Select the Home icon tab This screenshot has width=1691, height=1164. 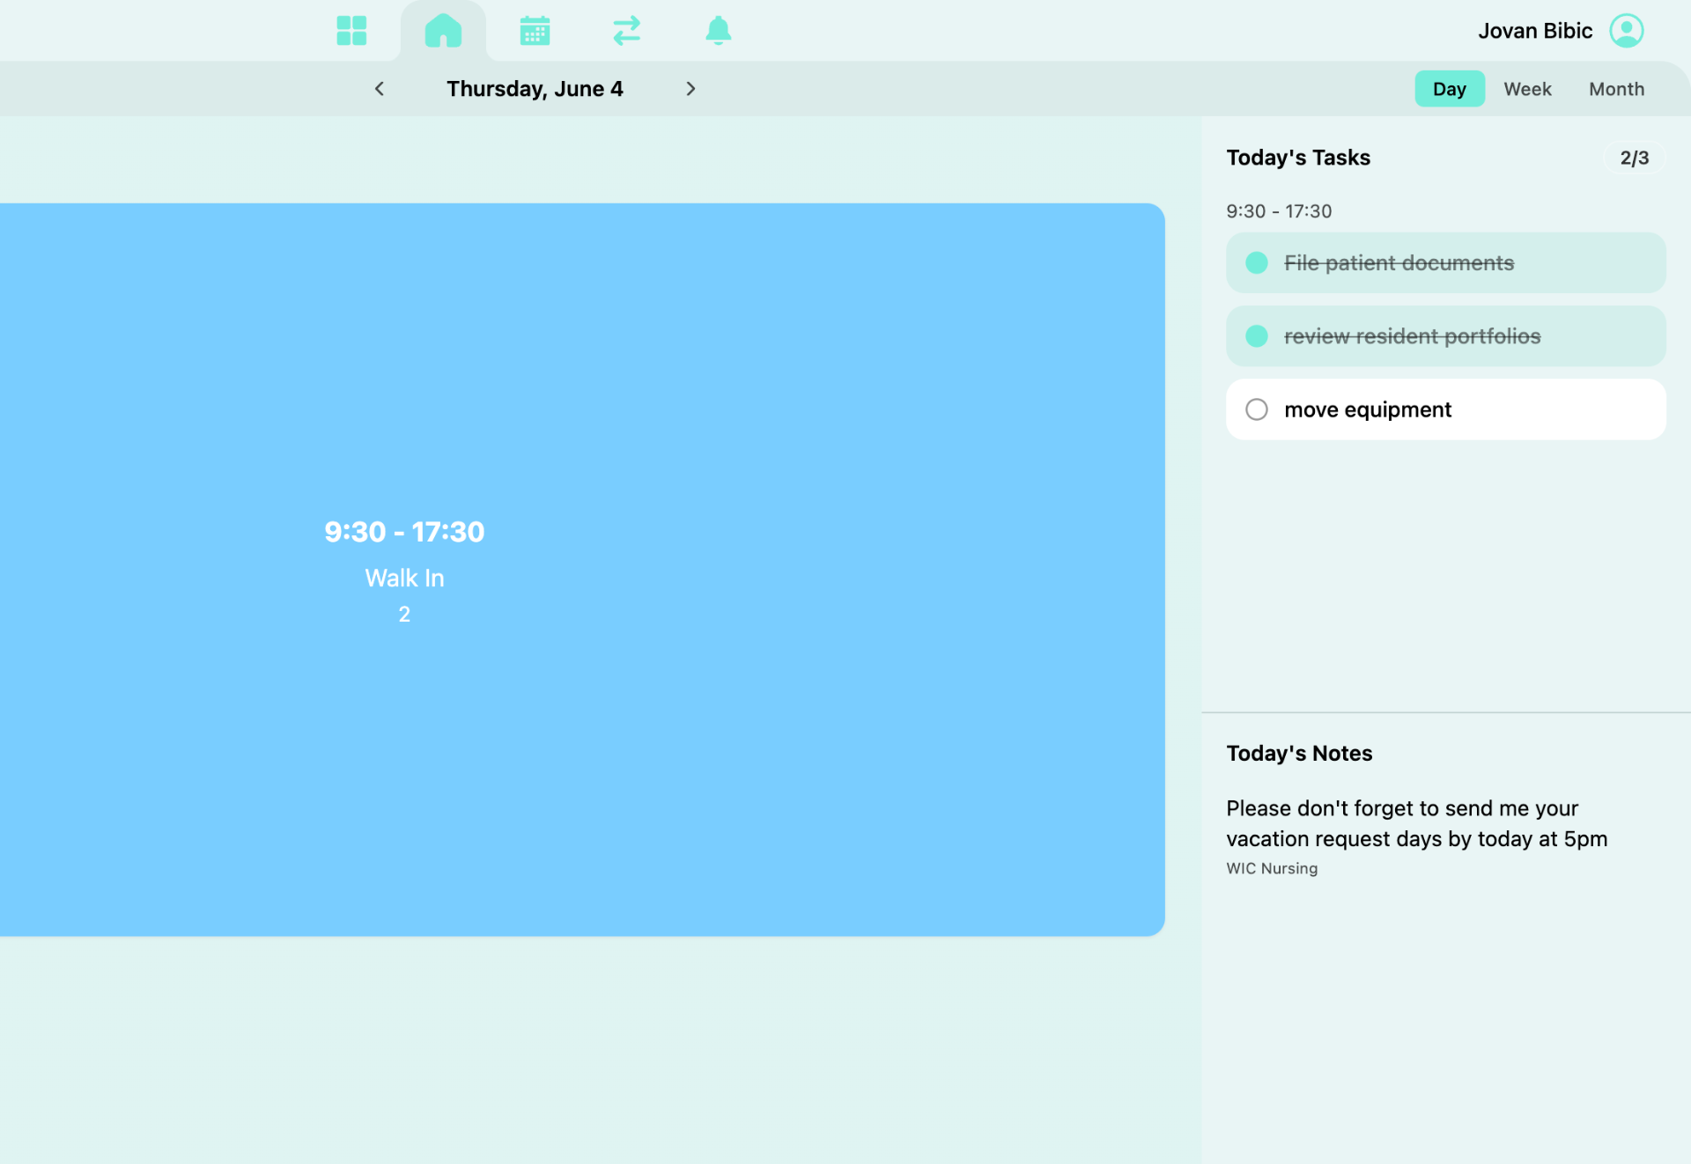pos(443,31)
